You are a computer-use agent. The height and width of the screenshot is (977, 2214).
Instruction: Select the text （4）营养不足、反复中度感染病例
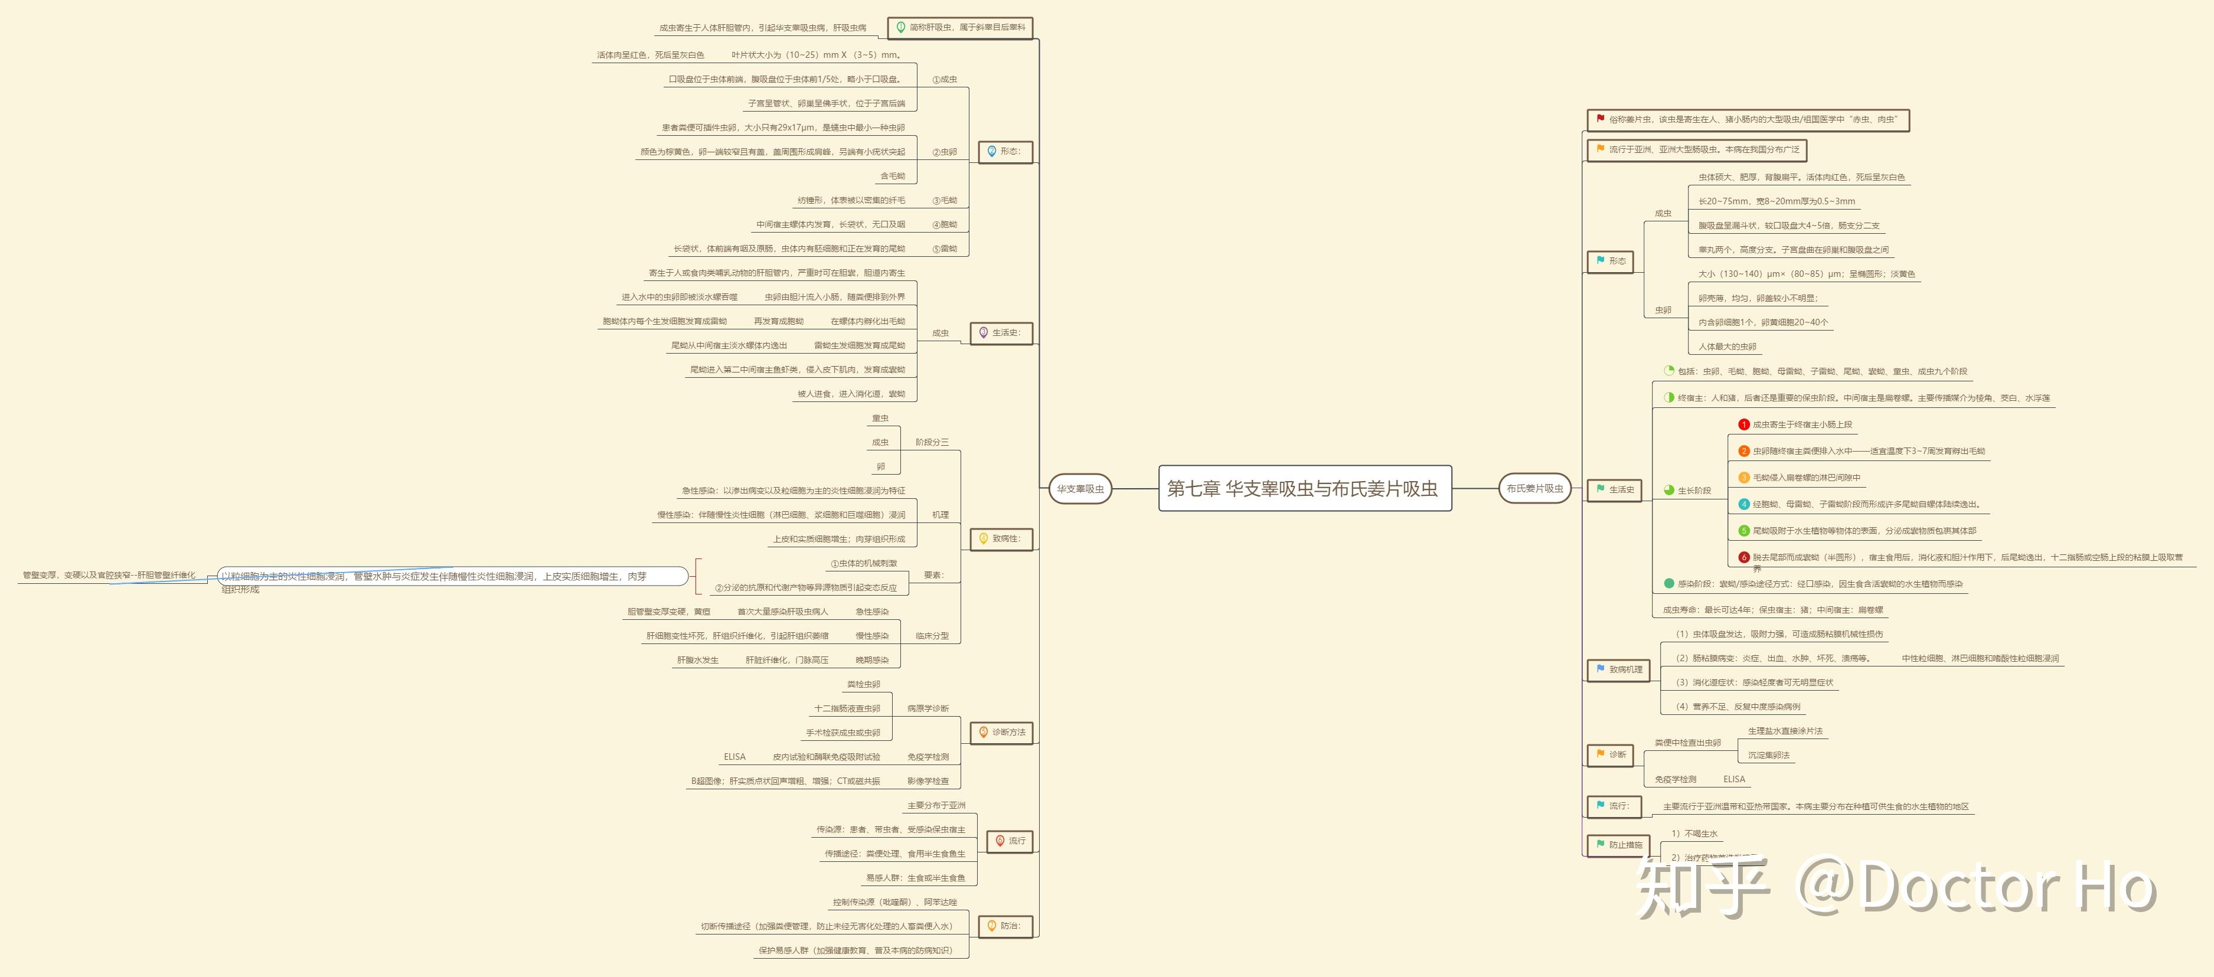pos(1738,706)
